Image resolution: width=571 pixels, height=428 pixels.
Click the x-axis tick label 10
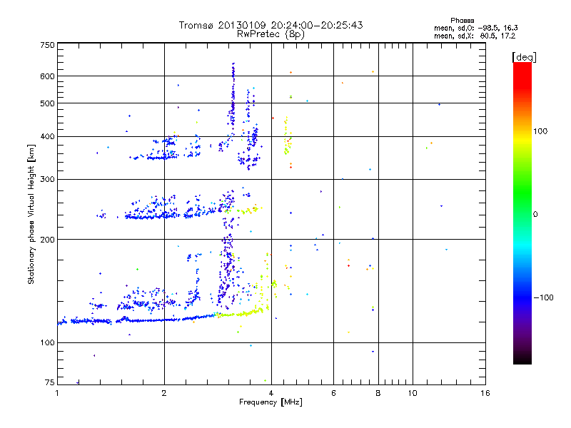413,393
